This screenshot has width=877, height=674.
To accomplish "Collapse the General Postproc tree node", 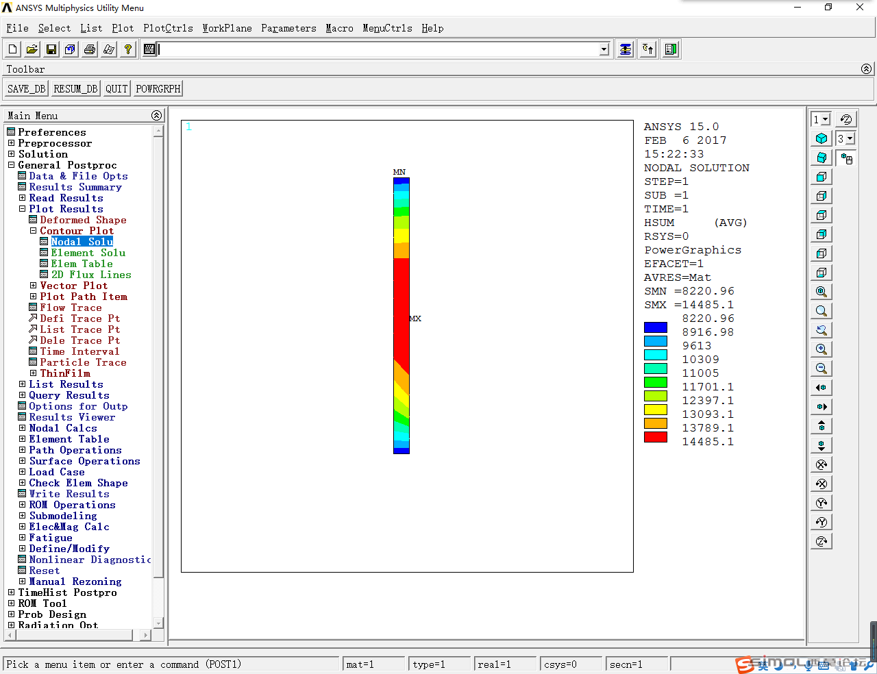I will [x=11, y=165].
